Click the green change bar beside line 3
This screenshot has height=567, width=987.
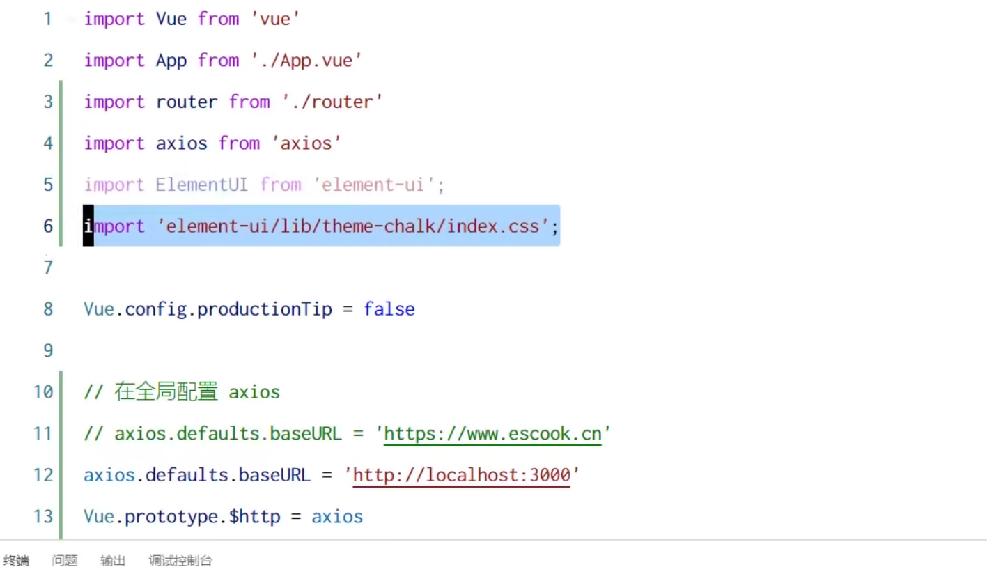click(x=61, y=101)
